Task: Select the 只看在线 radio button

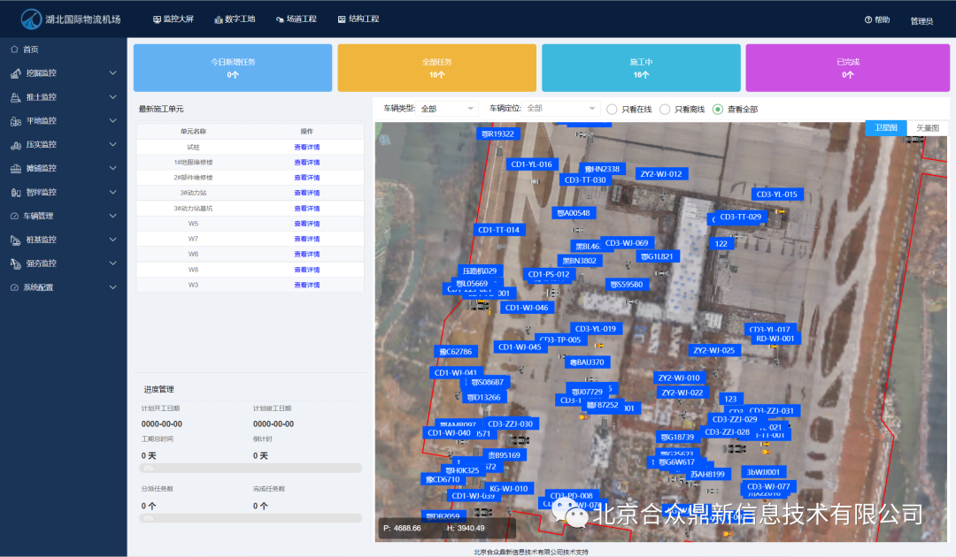Action: (612, 109)
